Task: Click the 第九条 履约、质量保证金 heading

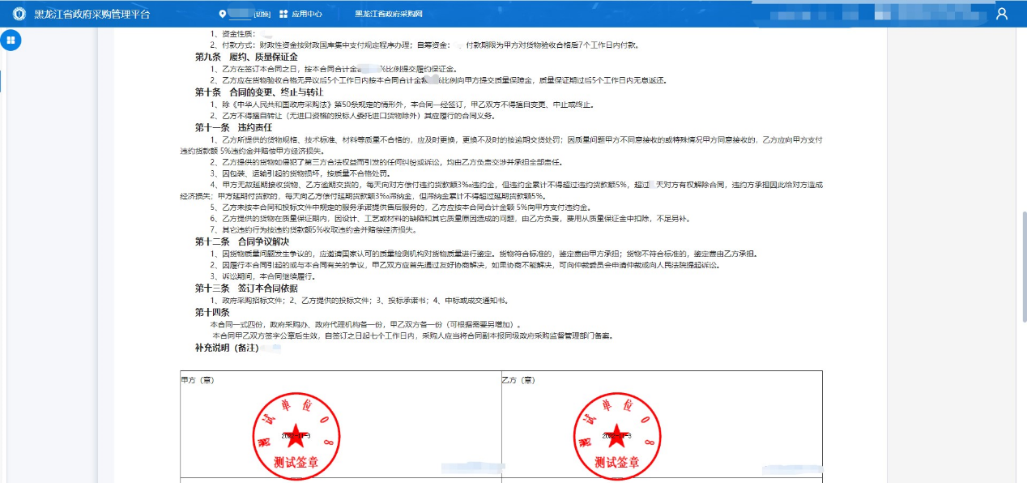Action: tap(246, 57)
